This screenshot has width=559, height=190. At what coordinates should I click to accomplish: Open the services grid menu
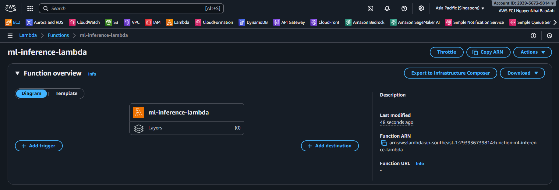tap(30, 9)
